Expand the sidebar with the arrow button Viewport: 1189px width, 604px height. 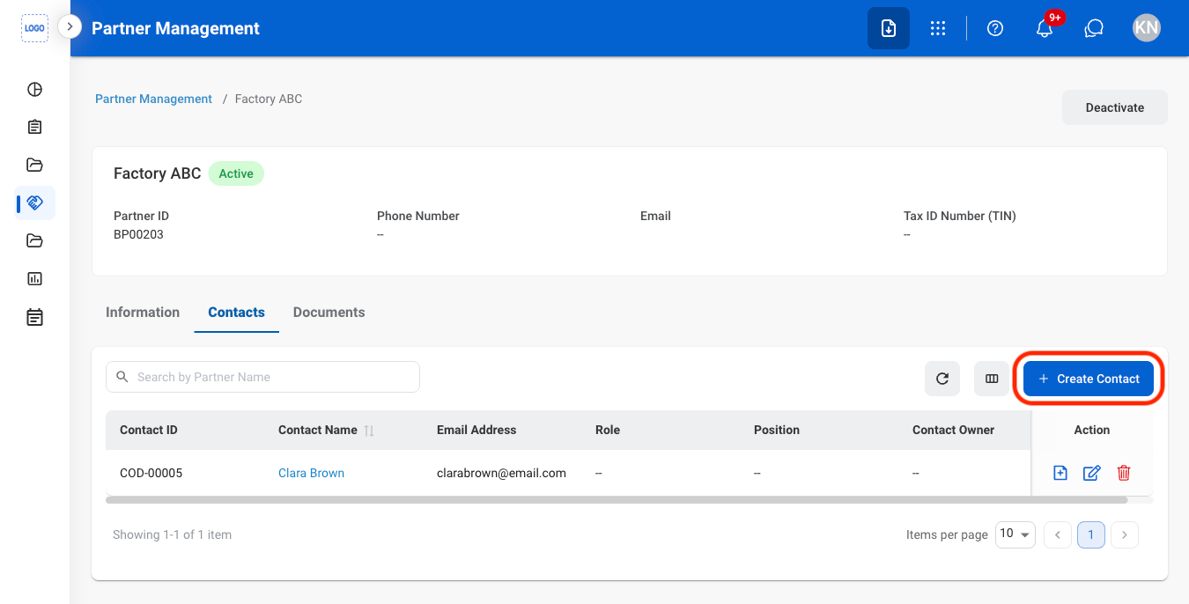[x=70, y=27]
